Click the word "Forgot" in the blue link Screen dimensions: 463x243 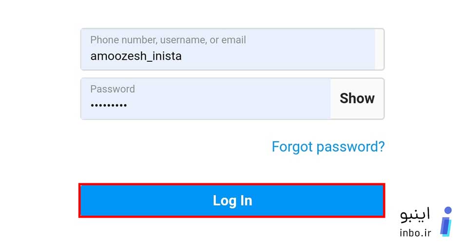point(292,147)
